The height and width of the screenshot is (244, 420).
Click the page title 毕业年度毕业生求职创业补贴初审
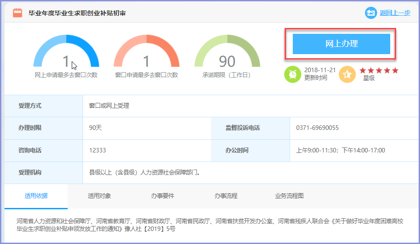click(x=77, y=13)
